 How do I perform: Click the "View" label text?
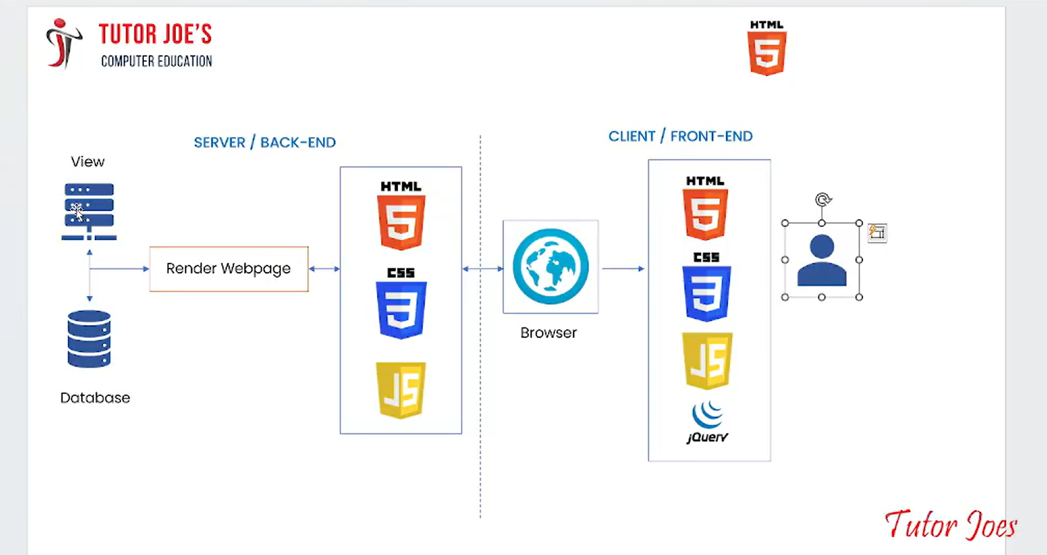tap(88, 162)
